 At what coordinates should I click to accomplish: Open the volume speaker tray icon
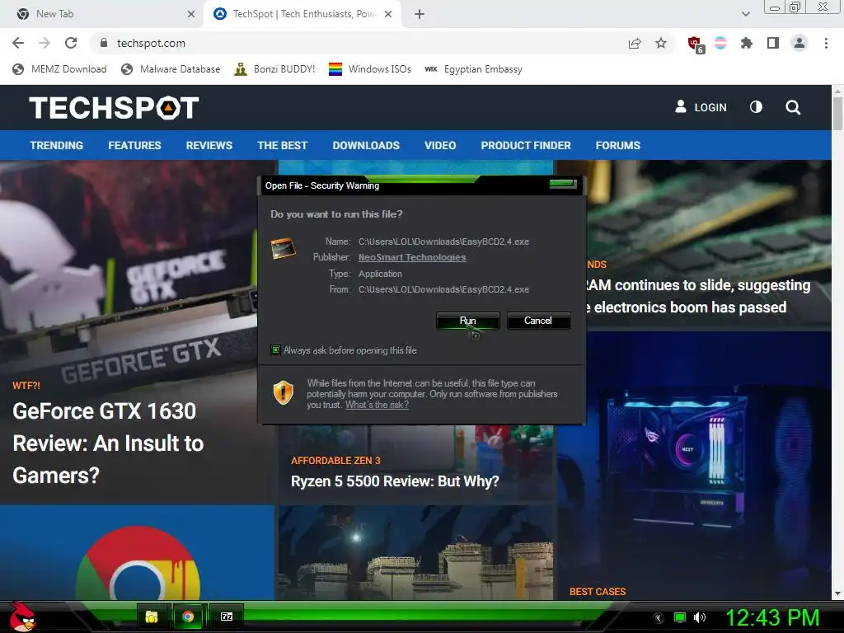tap(700, 618)
